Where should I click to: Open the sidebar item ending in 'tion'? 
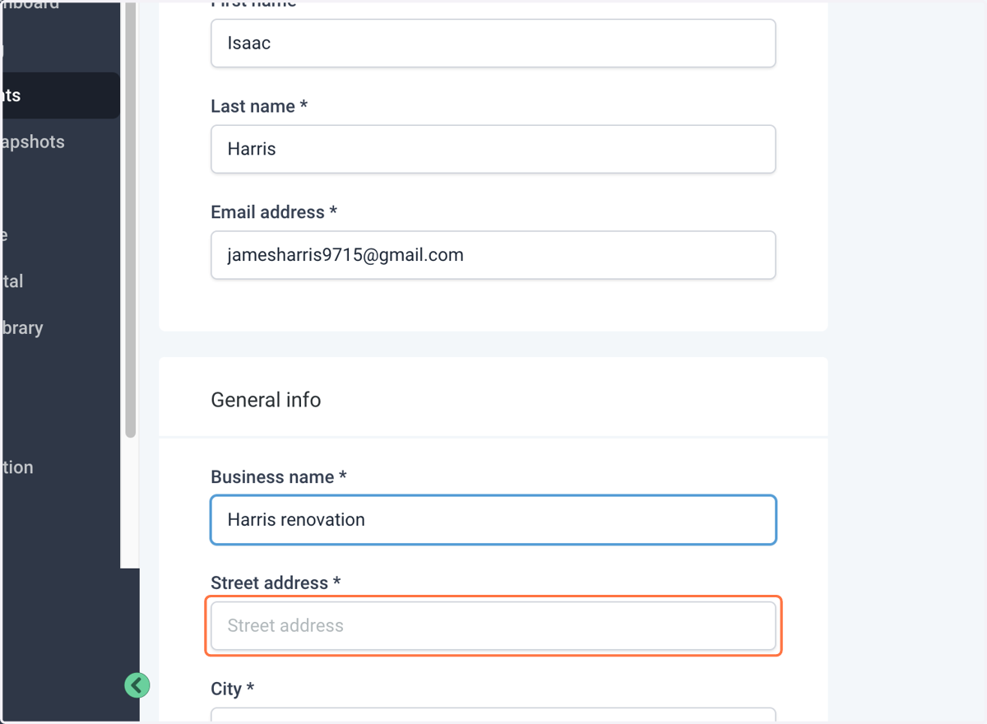(17, 467)
